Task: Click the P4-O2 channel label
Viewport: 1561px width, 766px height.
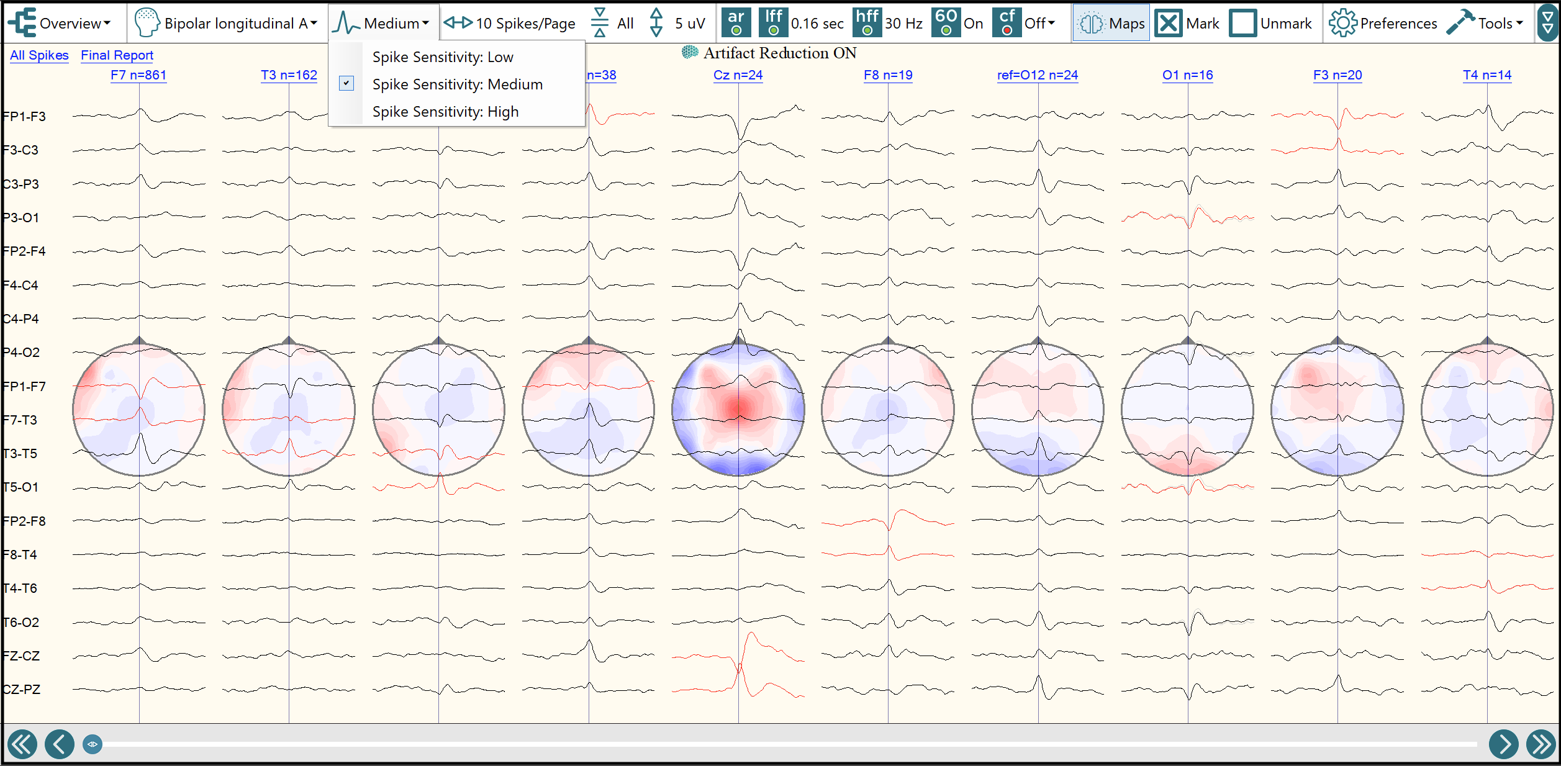Action: click(21, 353)
